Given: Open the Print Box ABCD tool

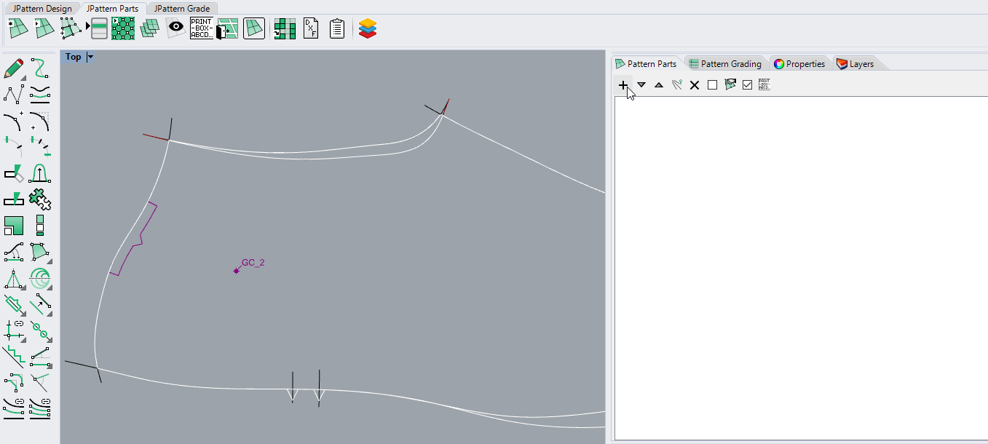Looking at the screenshot, I should [x=201, y=28].
